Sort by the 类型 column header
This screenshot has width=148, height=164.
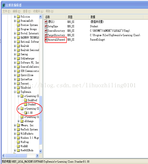coord(78,17)
